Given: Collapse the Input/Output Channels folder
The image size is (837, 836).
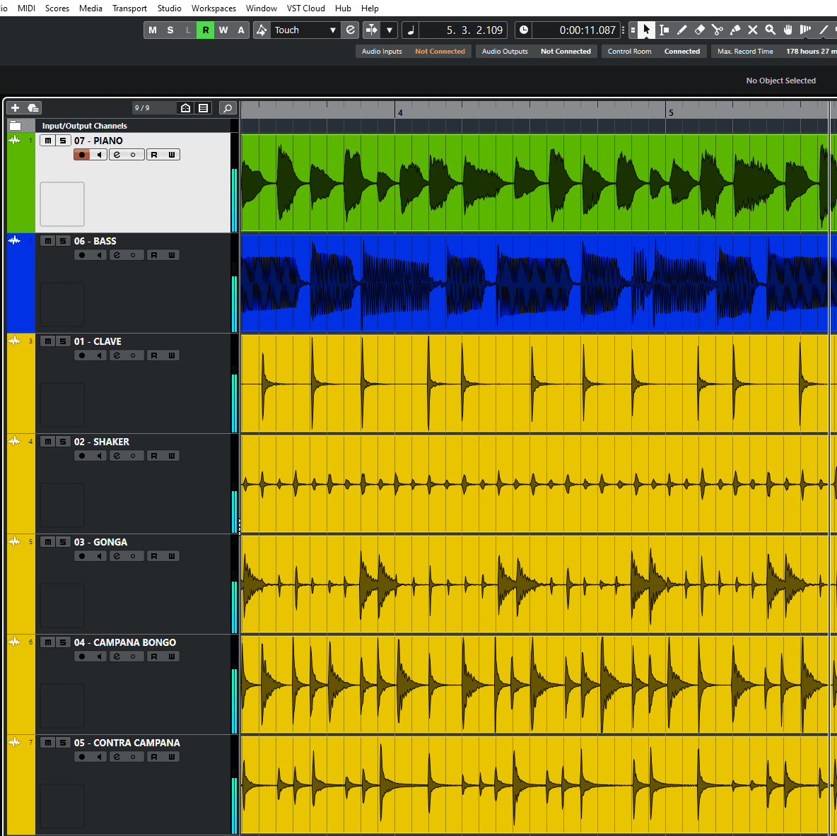Looking at the screenshot, I should pos(16,125).
